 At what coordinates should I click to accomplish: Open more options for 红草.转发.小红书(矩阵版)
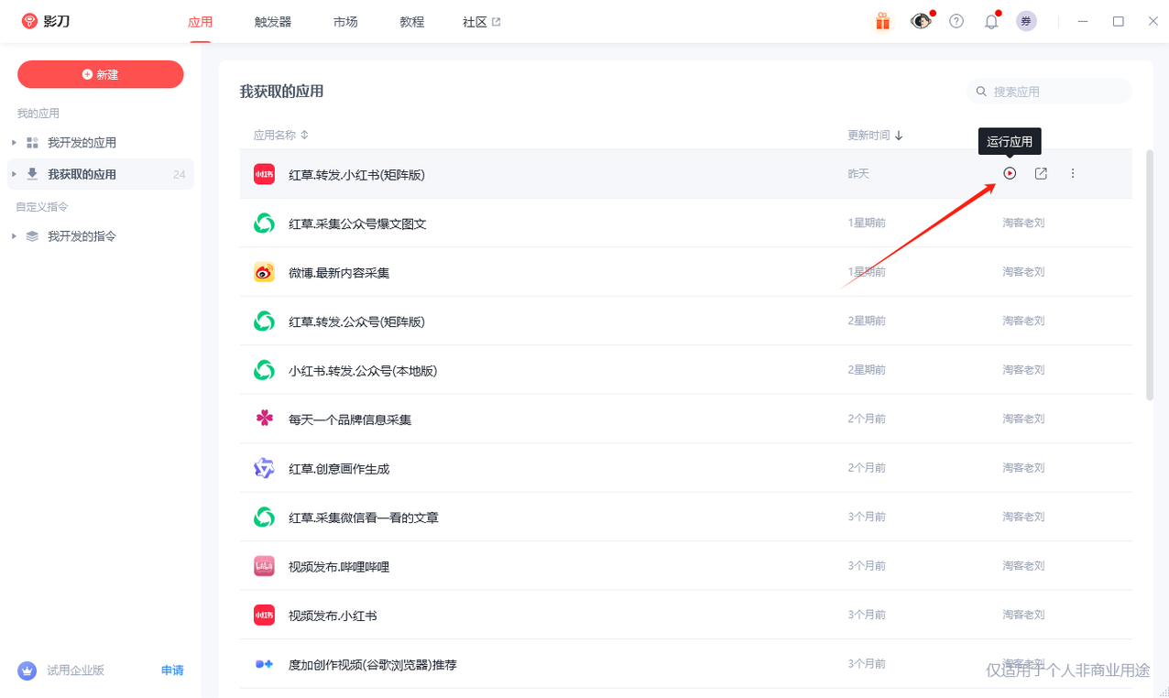pyautogui.click(x=1073, y=173)
